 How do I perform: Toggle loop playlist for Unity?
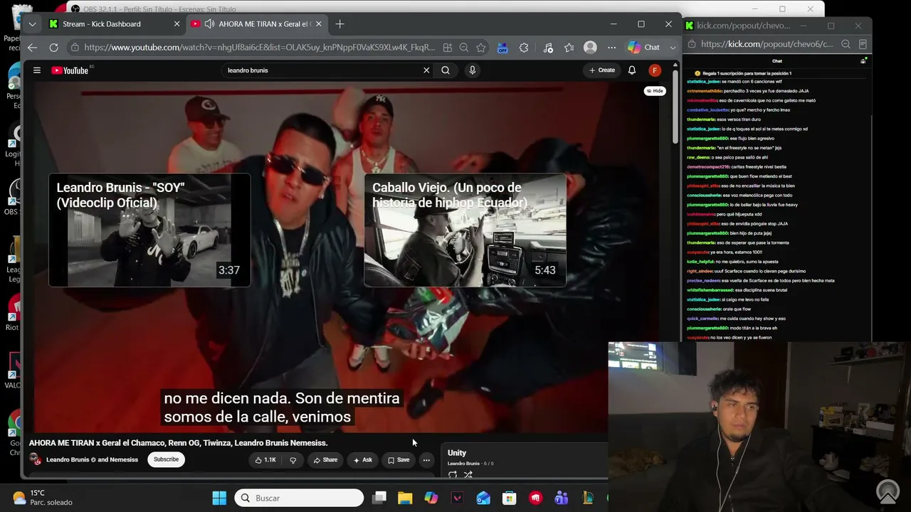click(x=453, y=474)
